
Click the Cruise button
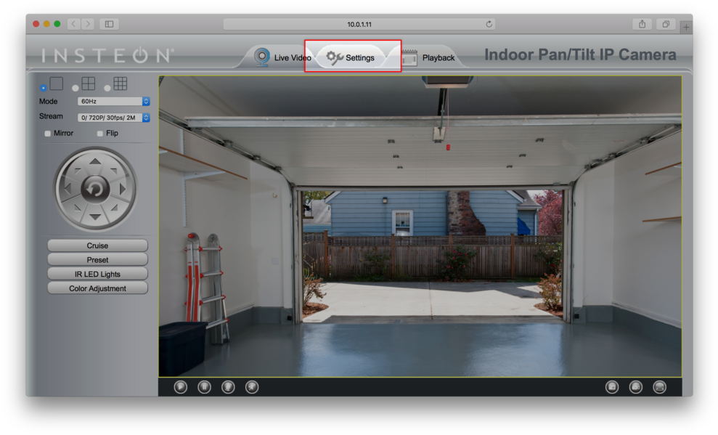coord(97,245)
